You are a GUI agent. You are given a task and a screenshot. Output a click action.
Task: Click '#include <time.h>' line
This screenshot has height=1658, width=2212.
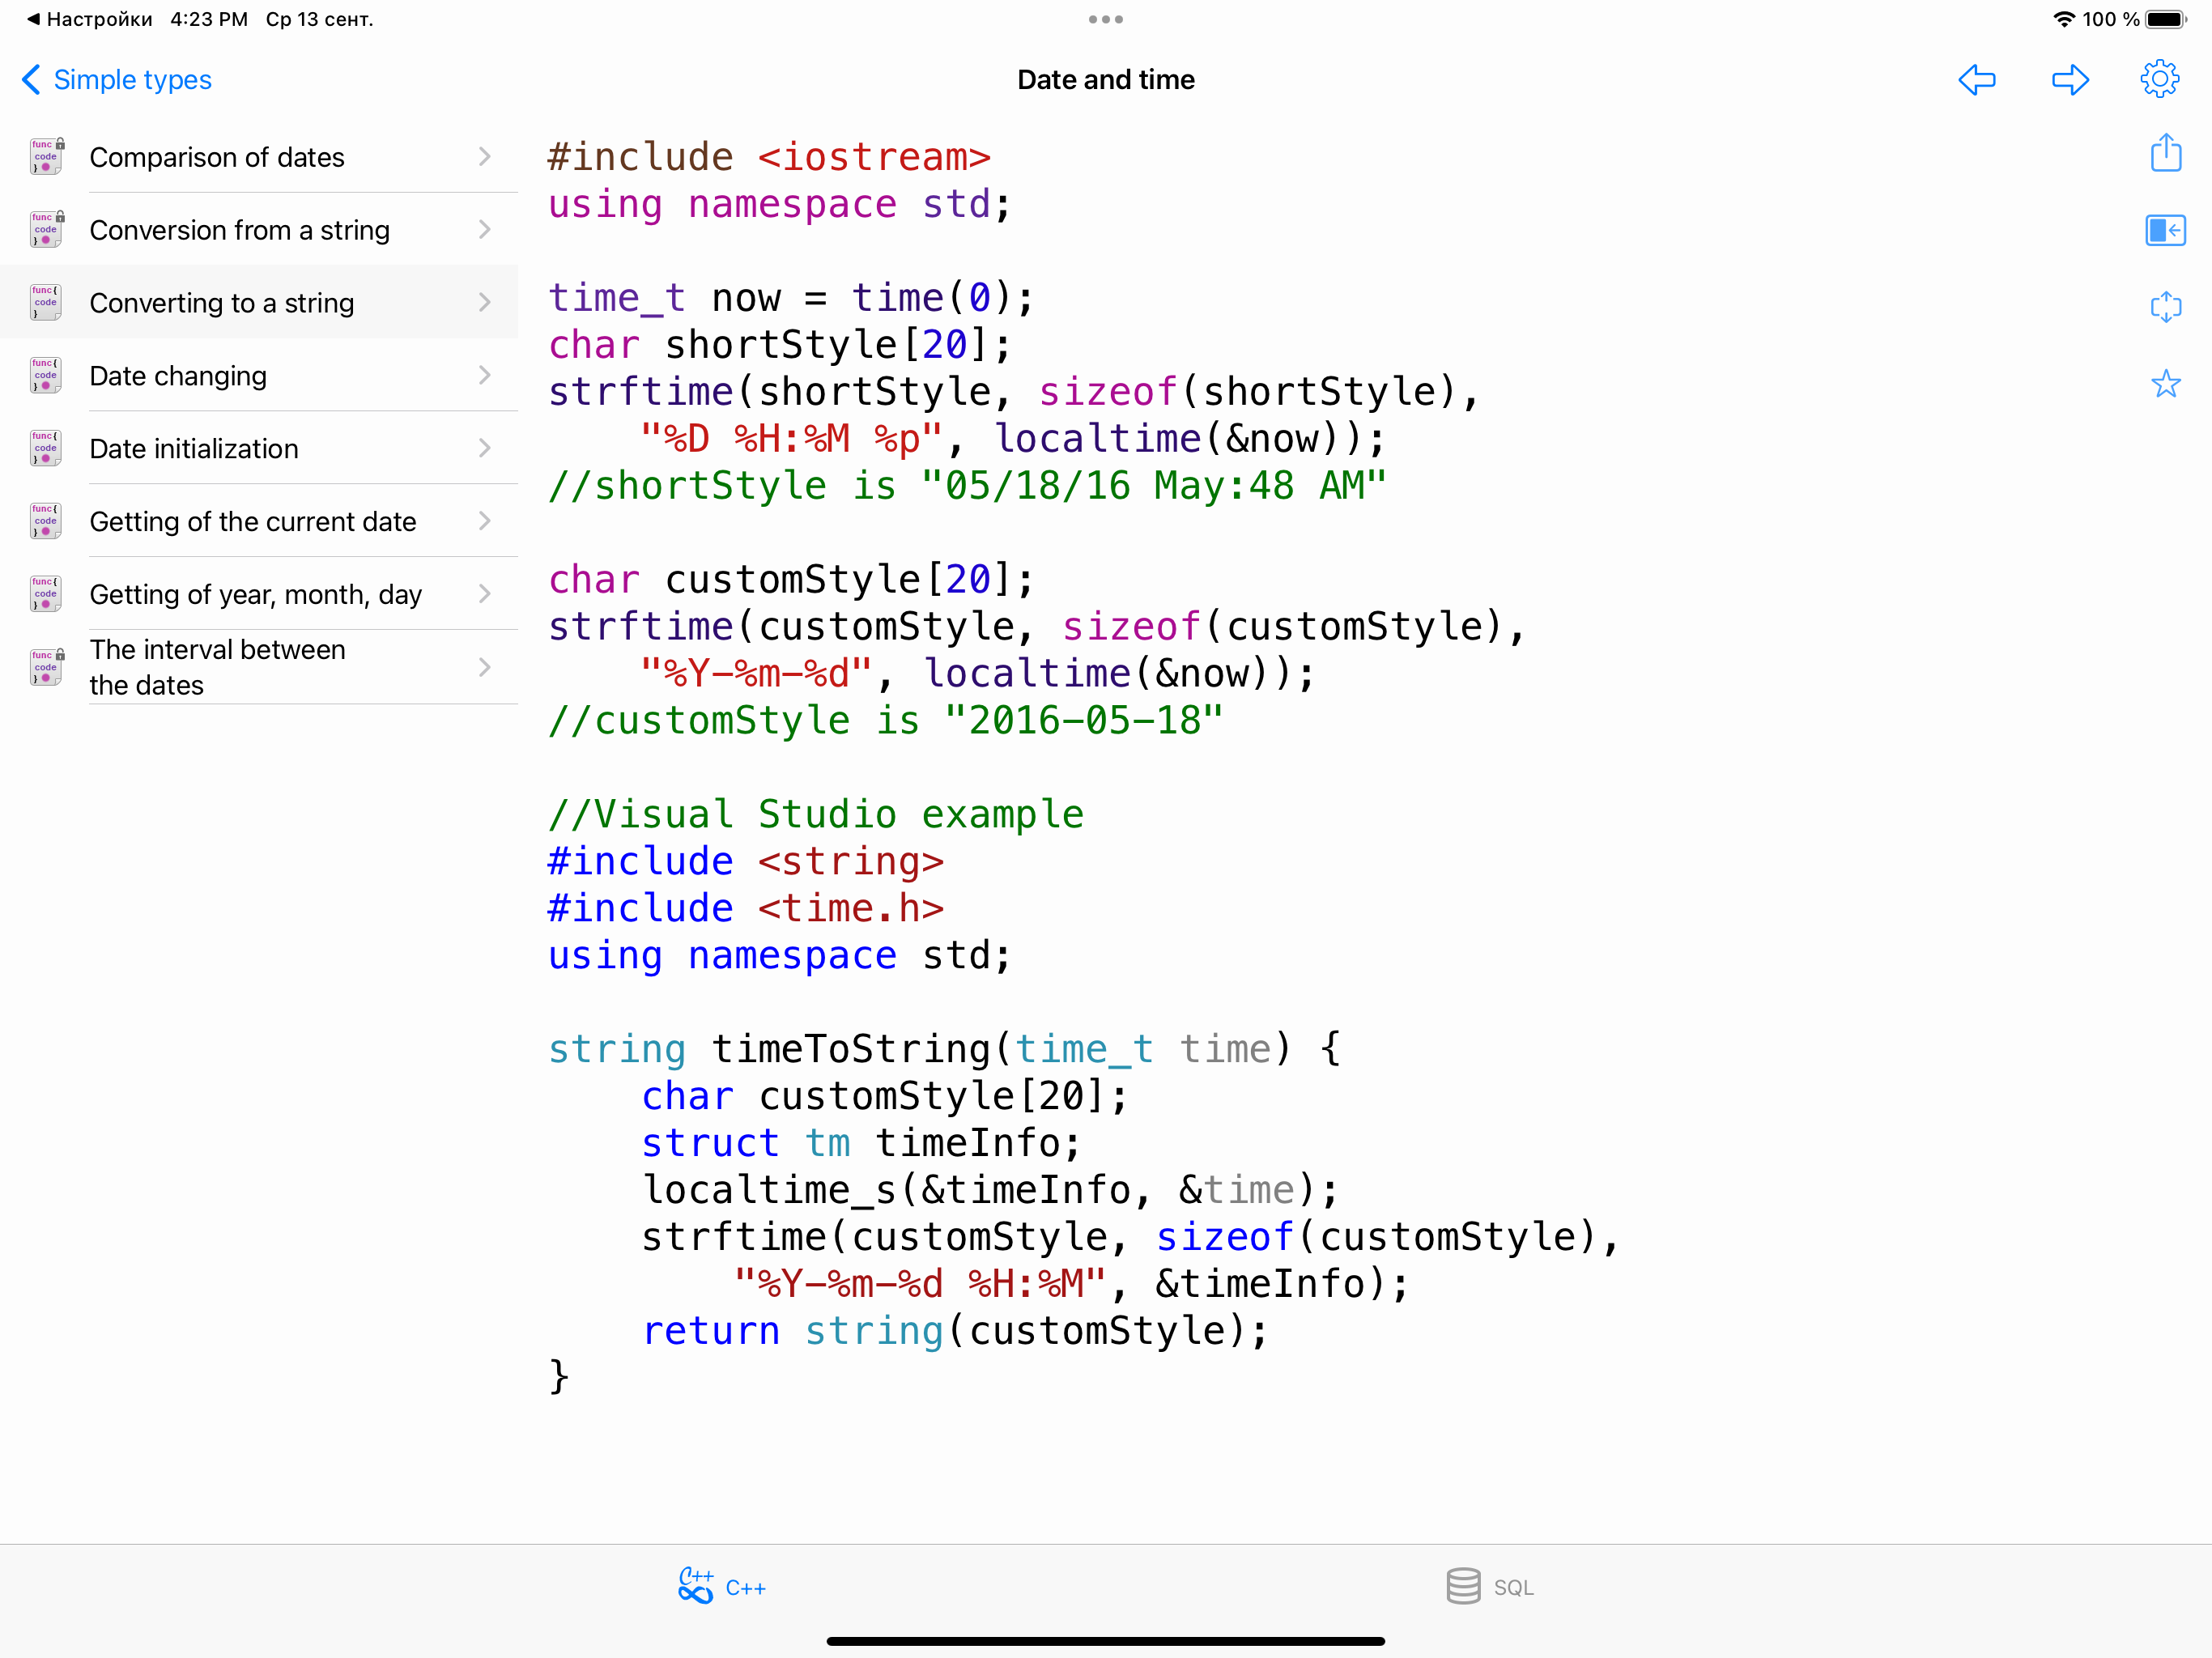[x=746, y=908]
